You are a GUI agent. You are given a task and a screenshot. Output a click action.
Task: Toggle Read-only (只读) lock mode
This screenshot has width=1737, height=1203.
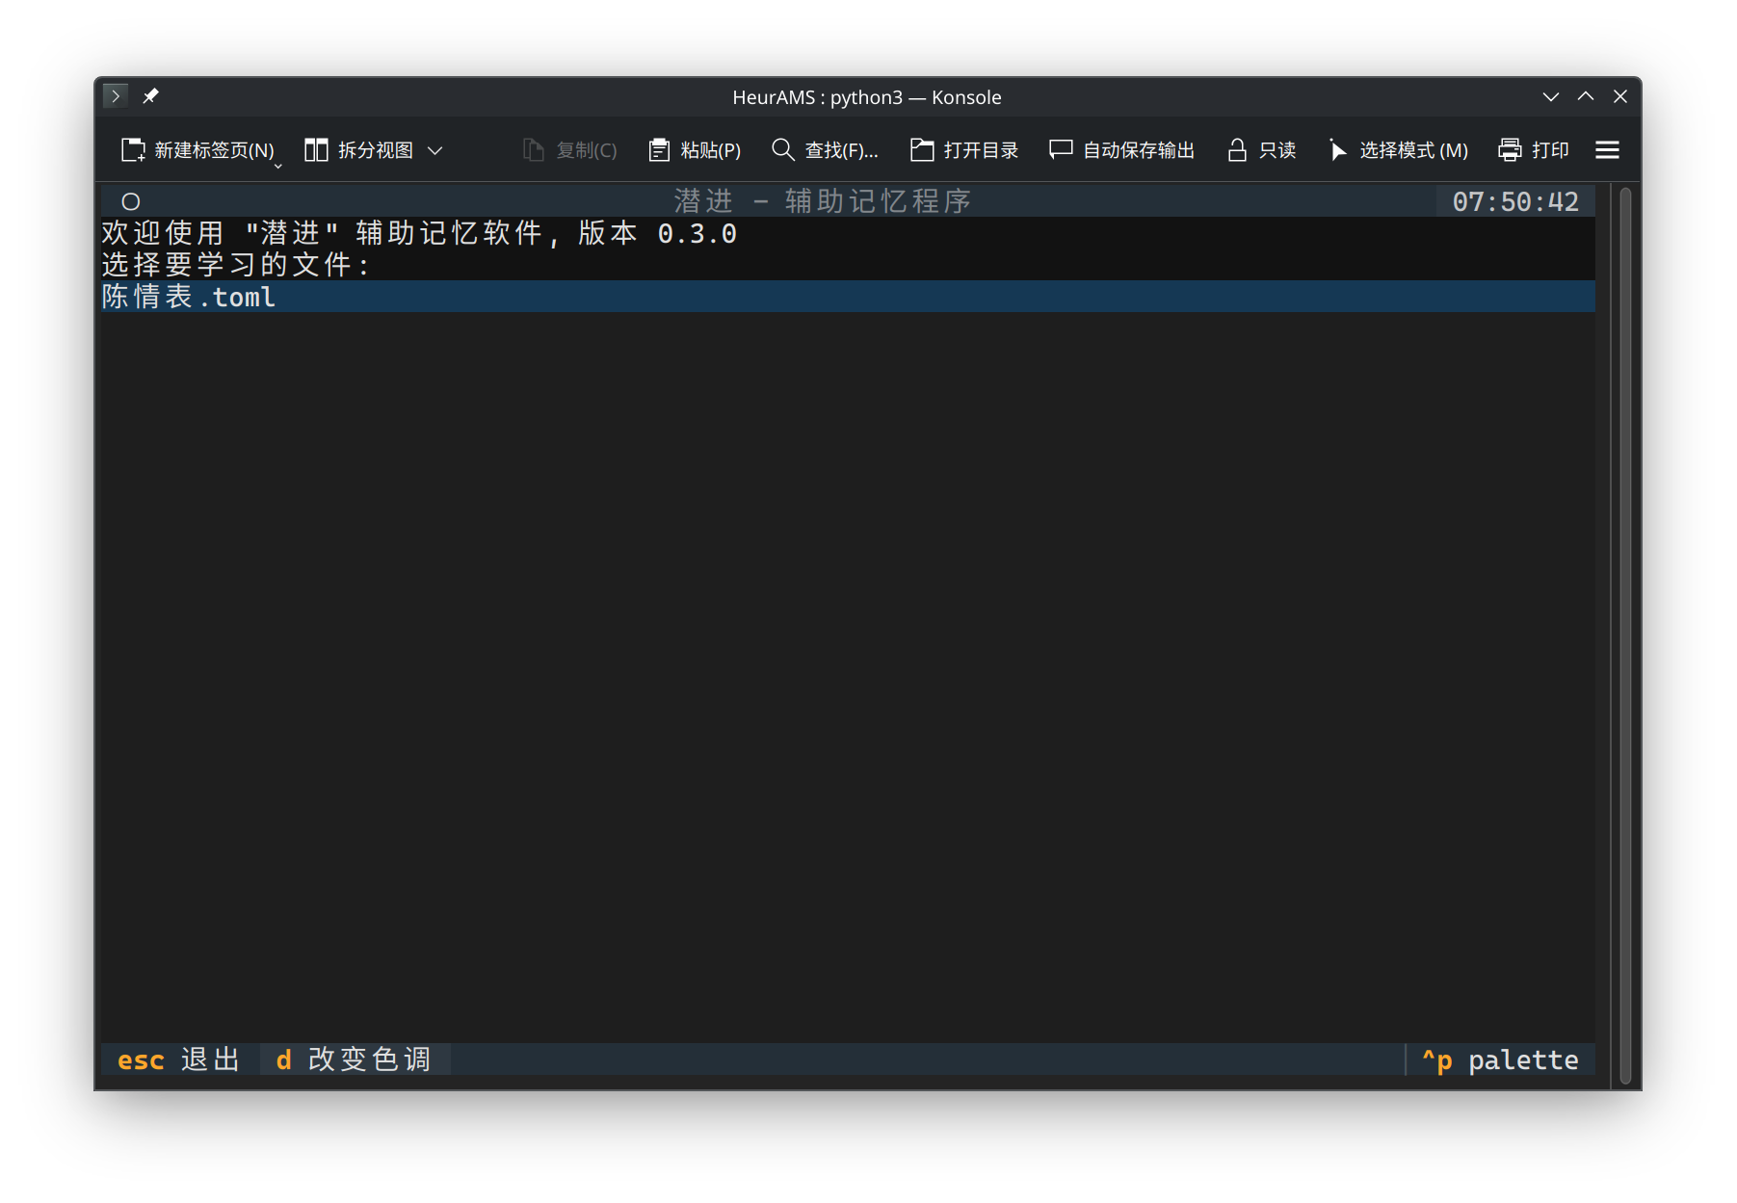pyautogui.click(x=1237, y=150)
